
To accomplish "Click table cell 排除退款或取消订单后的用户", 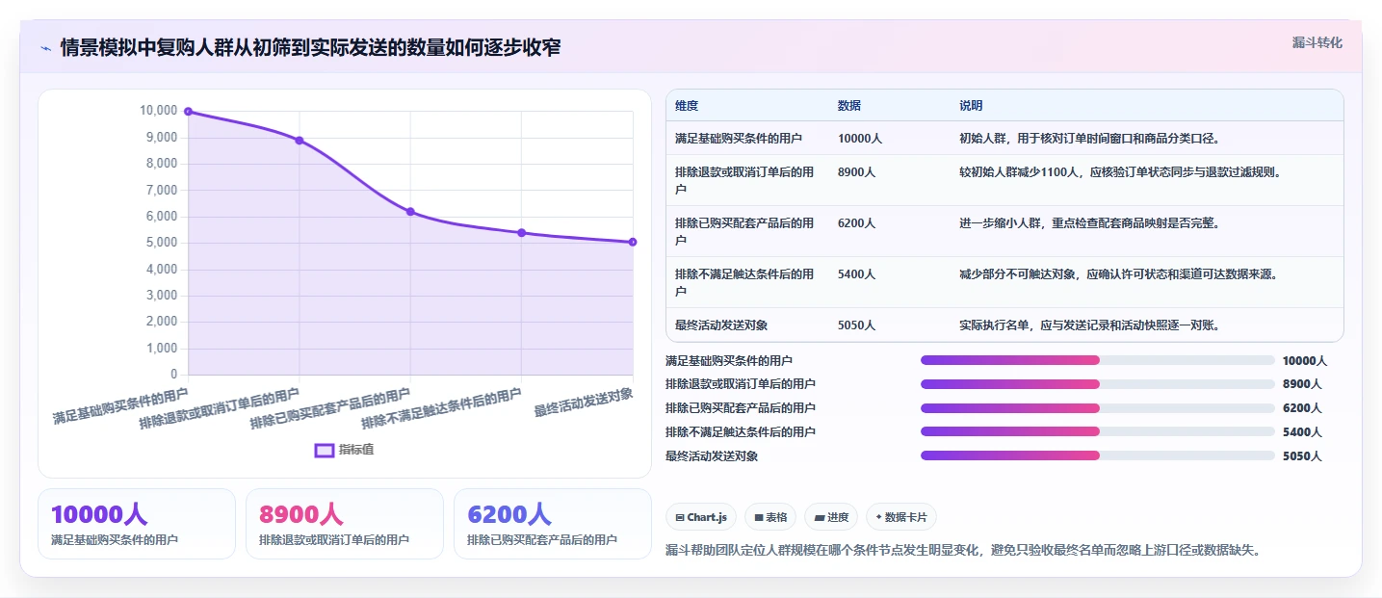I will pyautogui.click(x=744, y=180).
